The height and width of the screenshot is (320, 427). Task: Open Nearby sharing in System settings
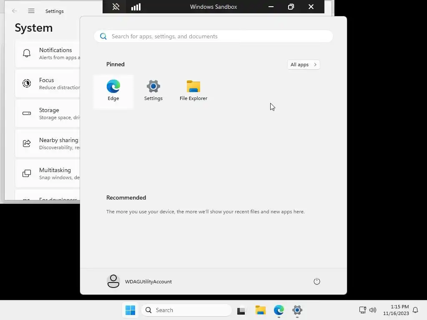[48, 143]
